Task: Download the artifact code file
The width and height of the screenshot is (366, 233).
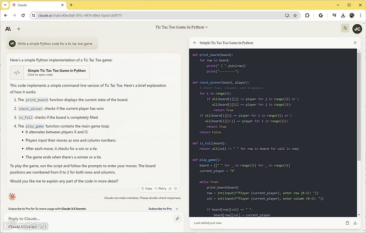Action: pos(355,223)
